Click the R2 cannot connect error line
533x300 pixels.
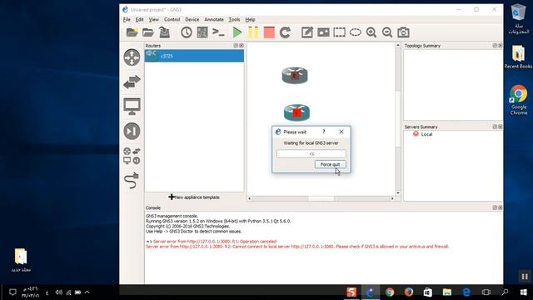pos(297,247)
